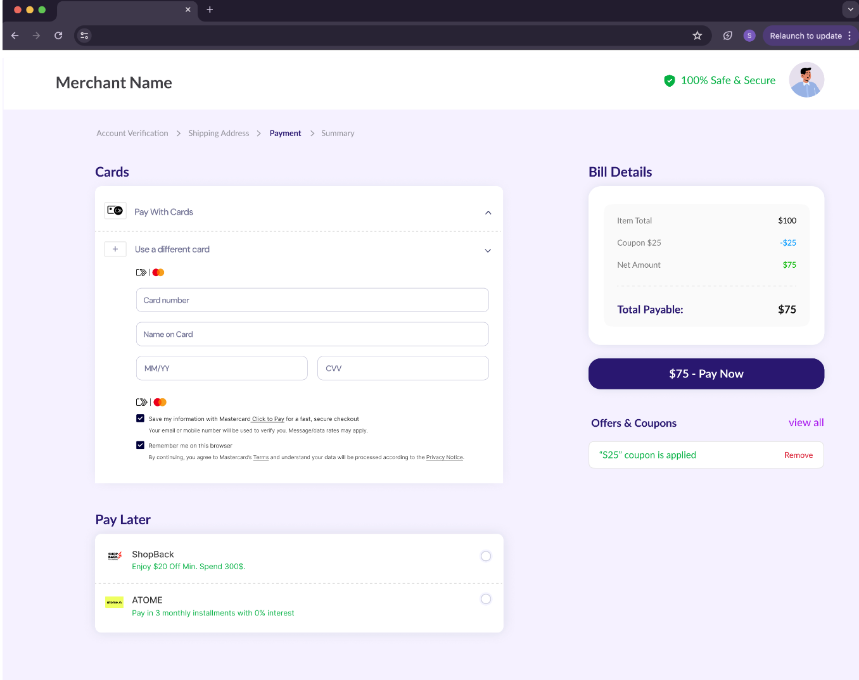
Task: Click the "S25" coupon is applied text
Action: 647,455
